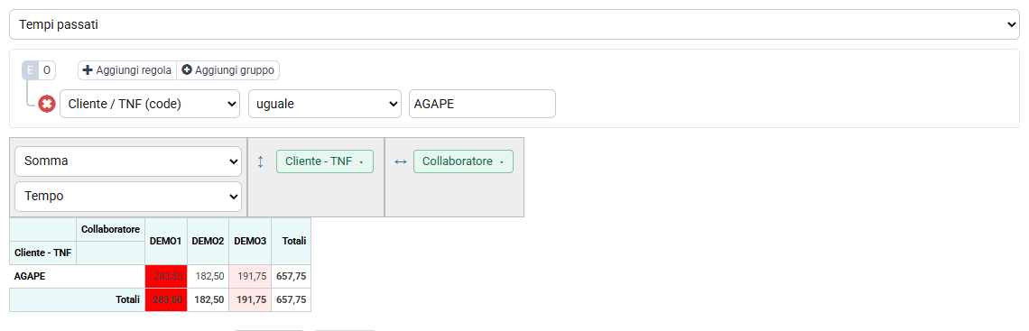Open the uguale operator dropdown
The height and width of the screenshot is (331, 1029).
325,105
